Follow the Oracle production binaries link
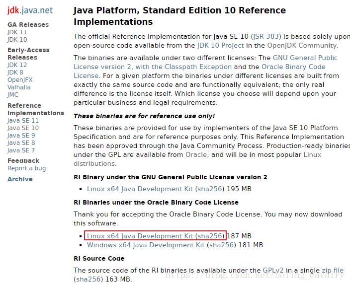The width and height of the screenshot is (350, 285). (196, 155)
